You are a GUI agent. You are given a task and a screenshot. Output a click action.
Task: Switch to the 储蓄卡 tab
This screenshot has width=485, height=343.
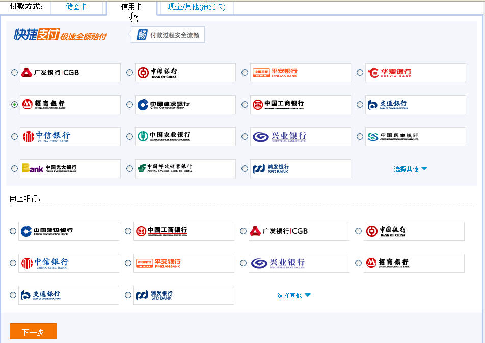76,7
